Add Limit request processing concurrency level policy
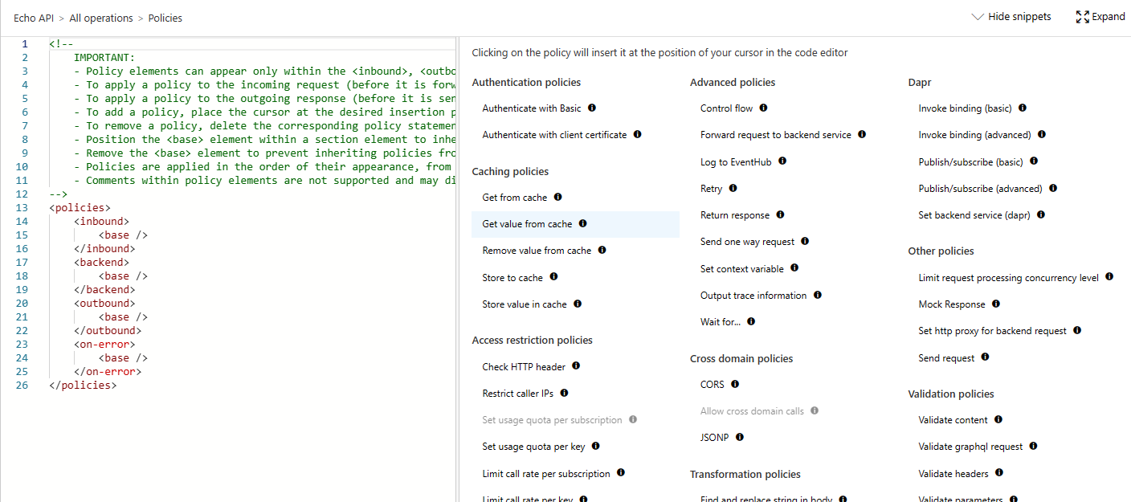1131x502 pixels. pyautogui.click(x=1008, y=278)
